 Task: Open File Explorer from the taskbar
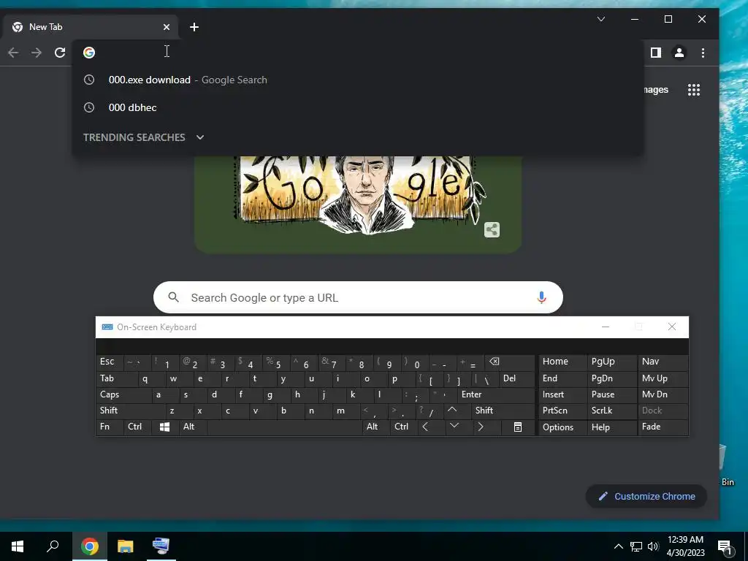(x=126, y=546)
